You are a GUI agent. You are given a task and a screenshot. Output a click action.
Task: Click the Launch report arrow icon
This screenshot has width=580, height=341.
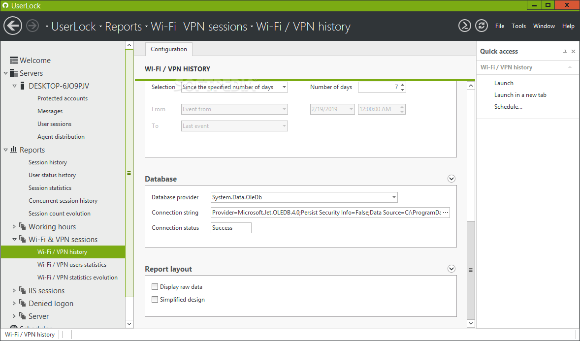click(465, 26)
